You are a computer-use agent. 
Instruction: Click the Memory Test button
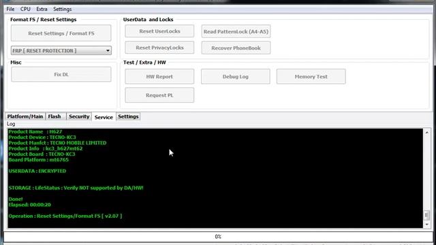311,76
